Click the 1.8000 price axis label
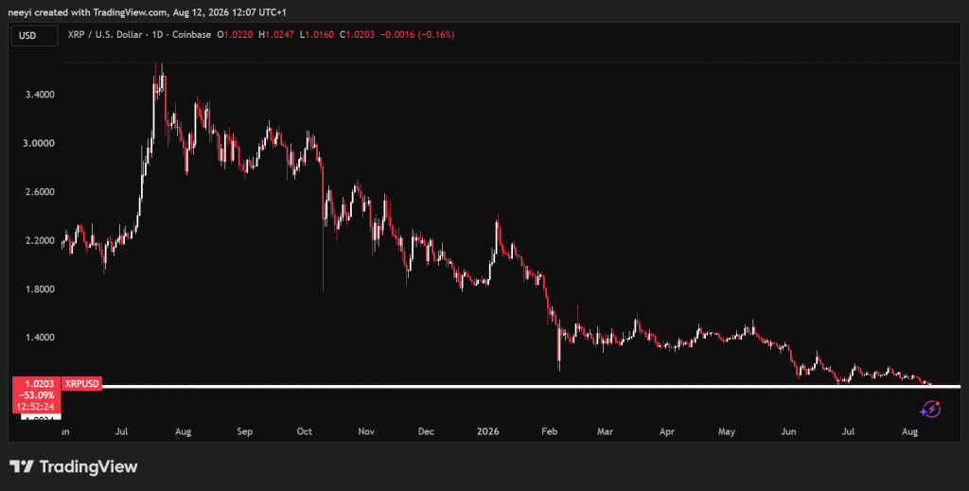Viewport: 969px width, 491px height. 40,289
